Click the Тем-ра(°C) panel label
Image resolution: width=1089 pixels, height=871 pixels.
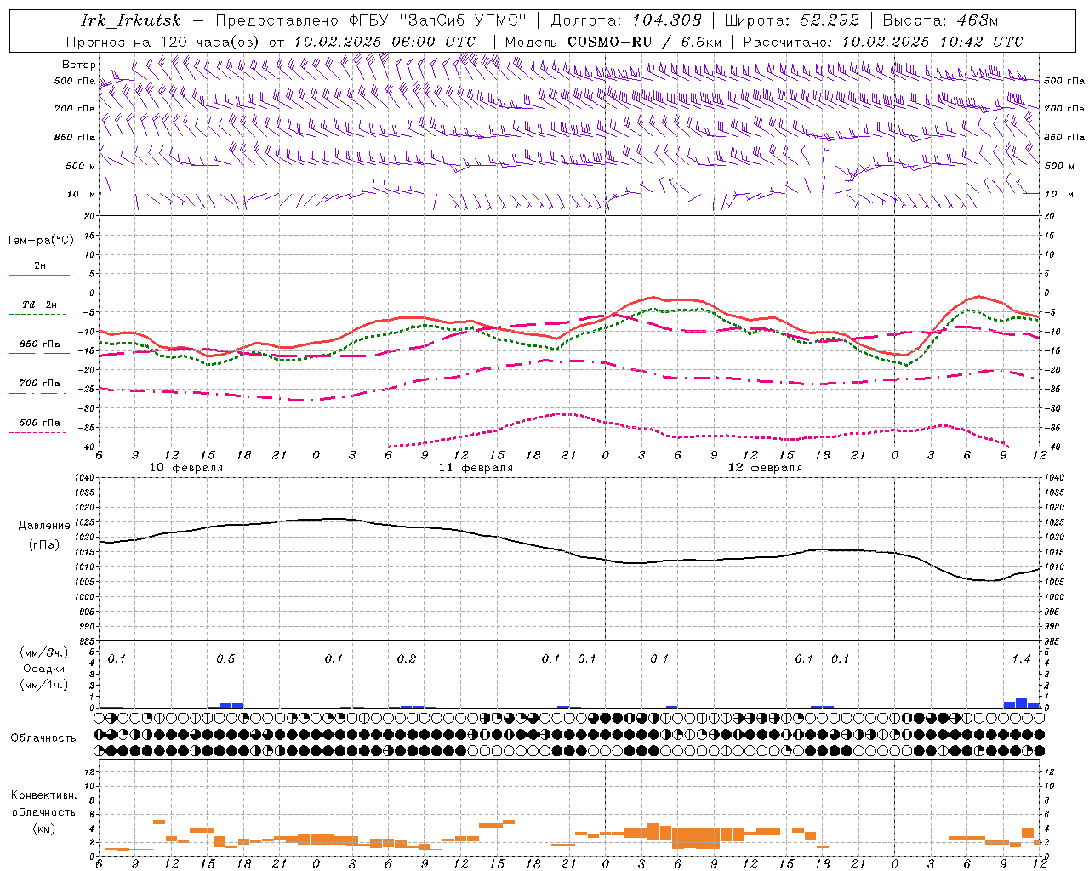pyautogui.click(x=40, y=241)
